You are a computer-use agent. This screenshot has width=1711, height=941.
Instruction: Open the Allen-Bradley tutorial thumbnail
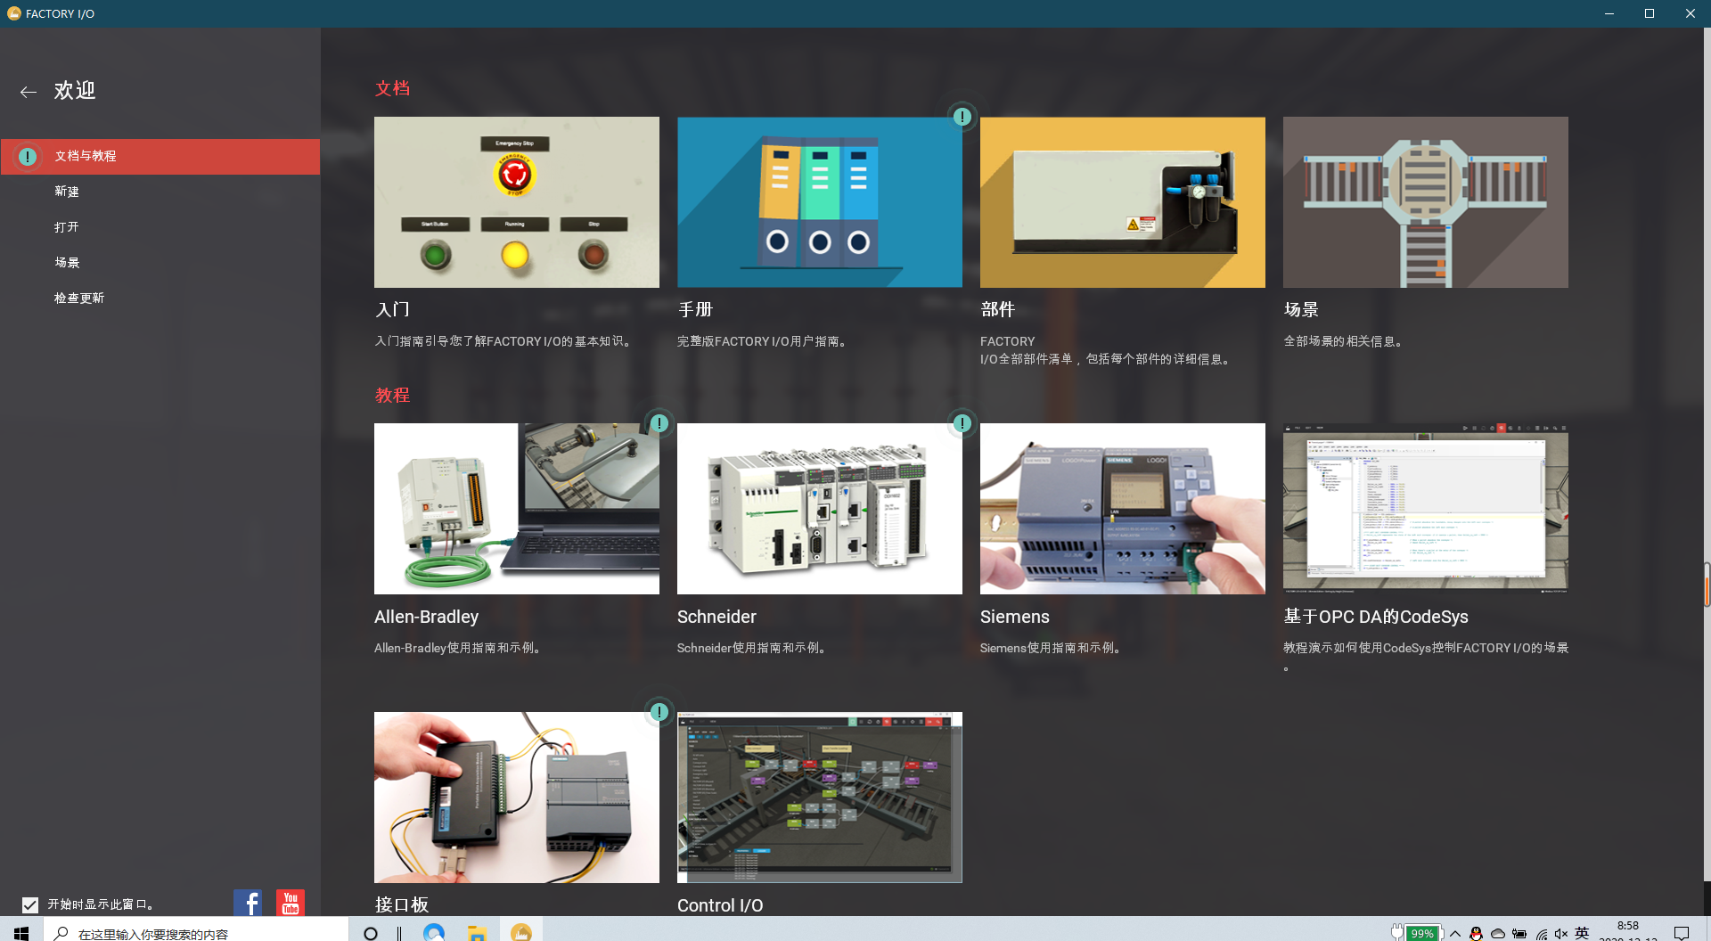[x=517, y=509]
